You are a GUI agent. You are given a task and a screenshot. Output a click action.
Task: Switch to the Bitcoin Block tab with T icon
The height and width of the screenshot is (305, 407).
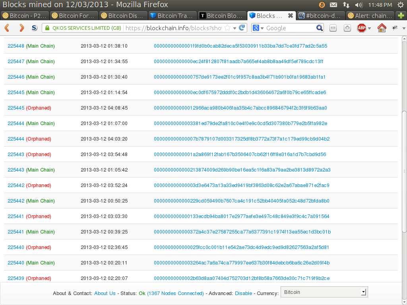[x=222, y=15]
